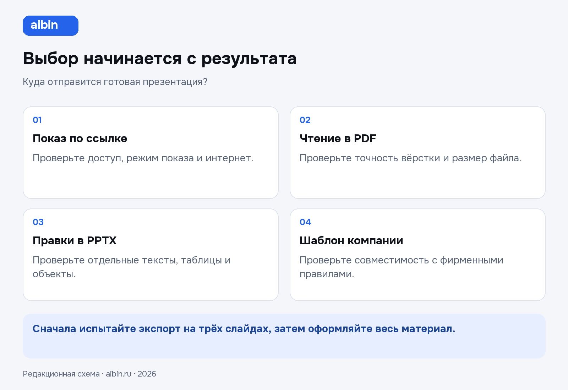This screenshot has width=568, height=390.
Task: Click the number 02 label
Action: tap(305, 120)
